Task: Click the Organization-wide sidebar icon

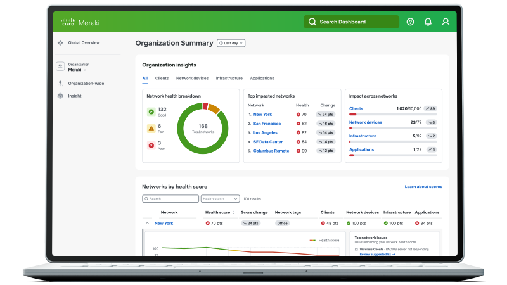Action: tap(60, 84)
